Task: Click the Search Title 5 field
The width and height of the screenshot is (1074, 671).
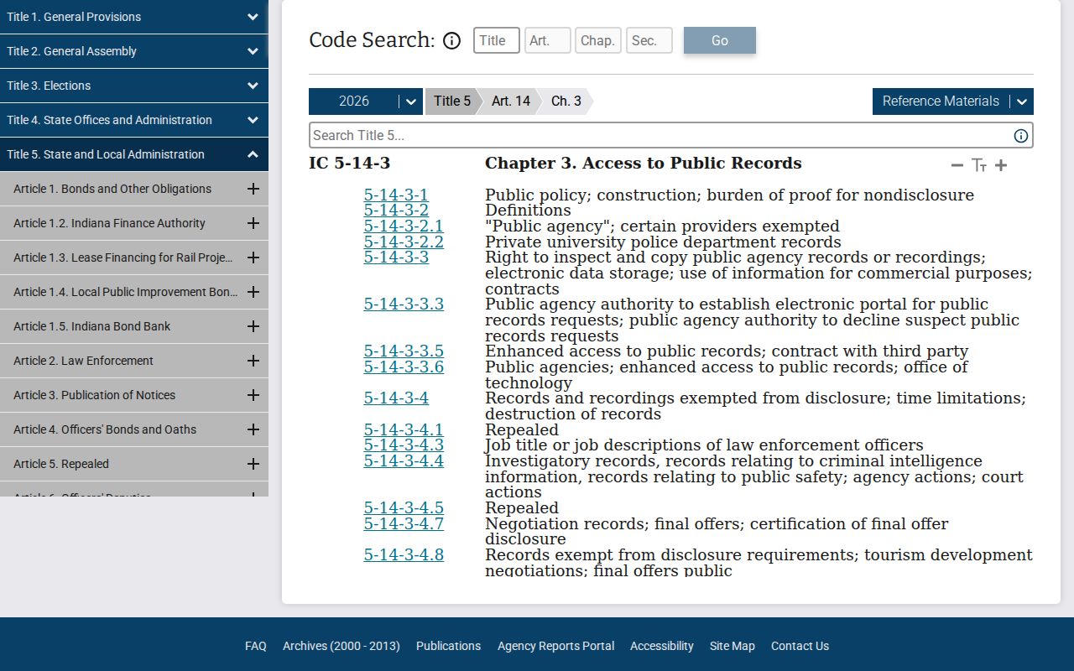Action: click(x=671, y=136)
